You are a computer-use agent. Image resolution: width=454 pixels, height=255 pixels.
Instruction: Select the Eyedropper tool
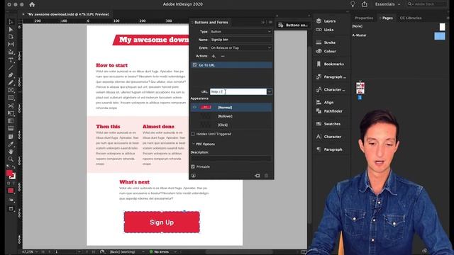coord(11,144)
